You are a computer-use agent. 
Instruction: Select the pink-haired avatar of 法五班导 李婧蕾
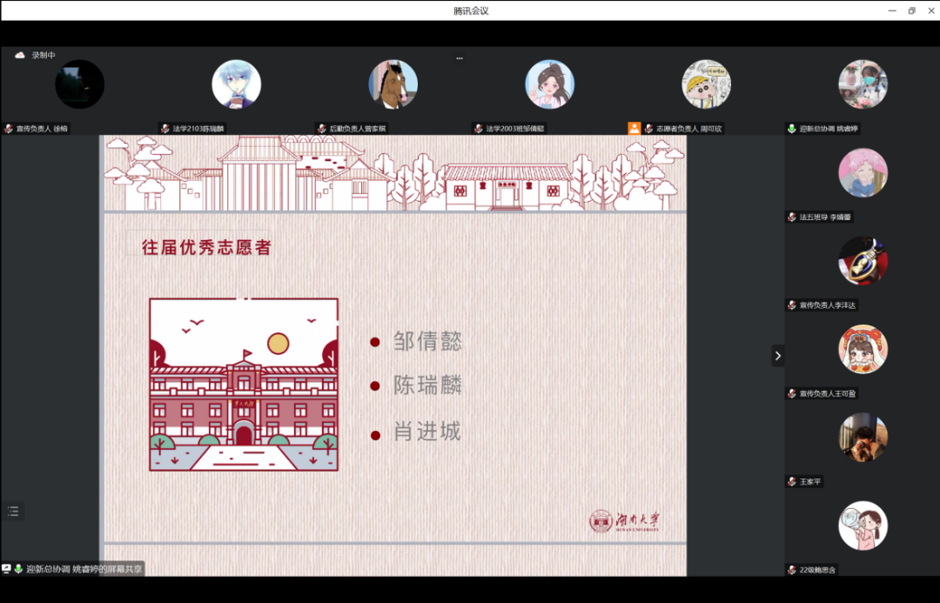(863, 172)
